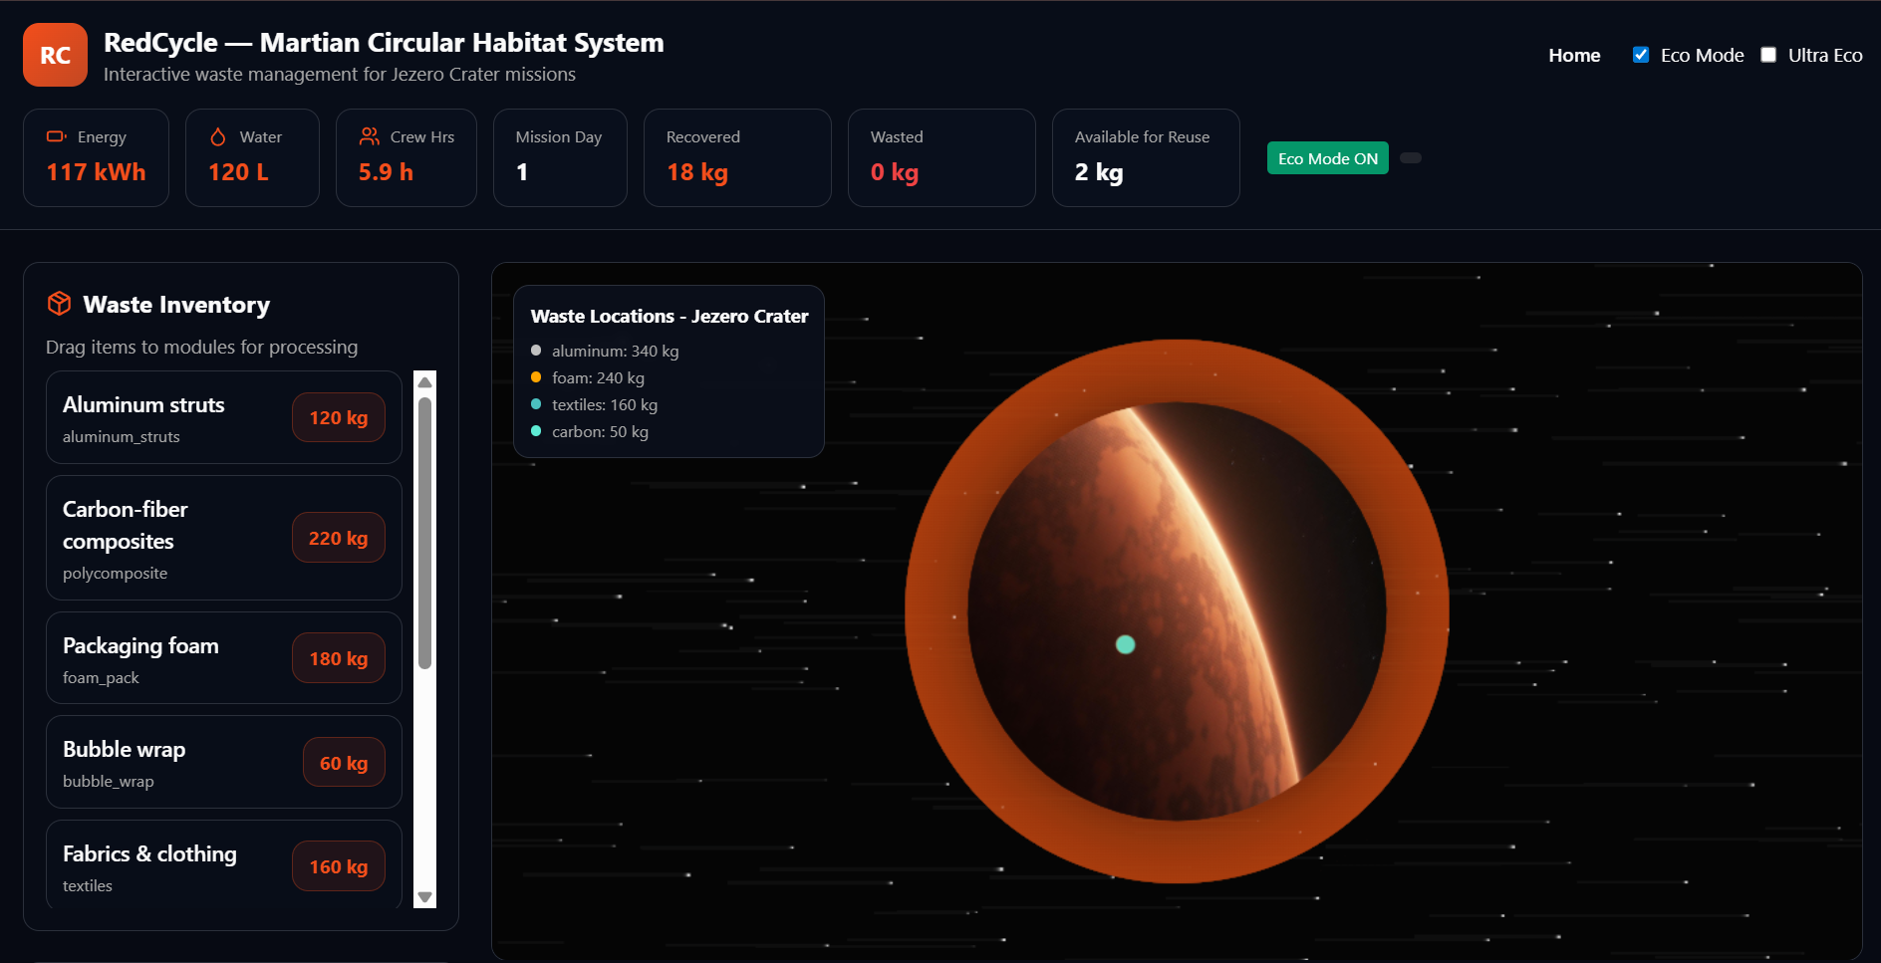Click the 'bubble_wrap' label text
Image resolution: width=1881 pixels, height=963 pixels.
pyautogui.click(x=109, y=781)
